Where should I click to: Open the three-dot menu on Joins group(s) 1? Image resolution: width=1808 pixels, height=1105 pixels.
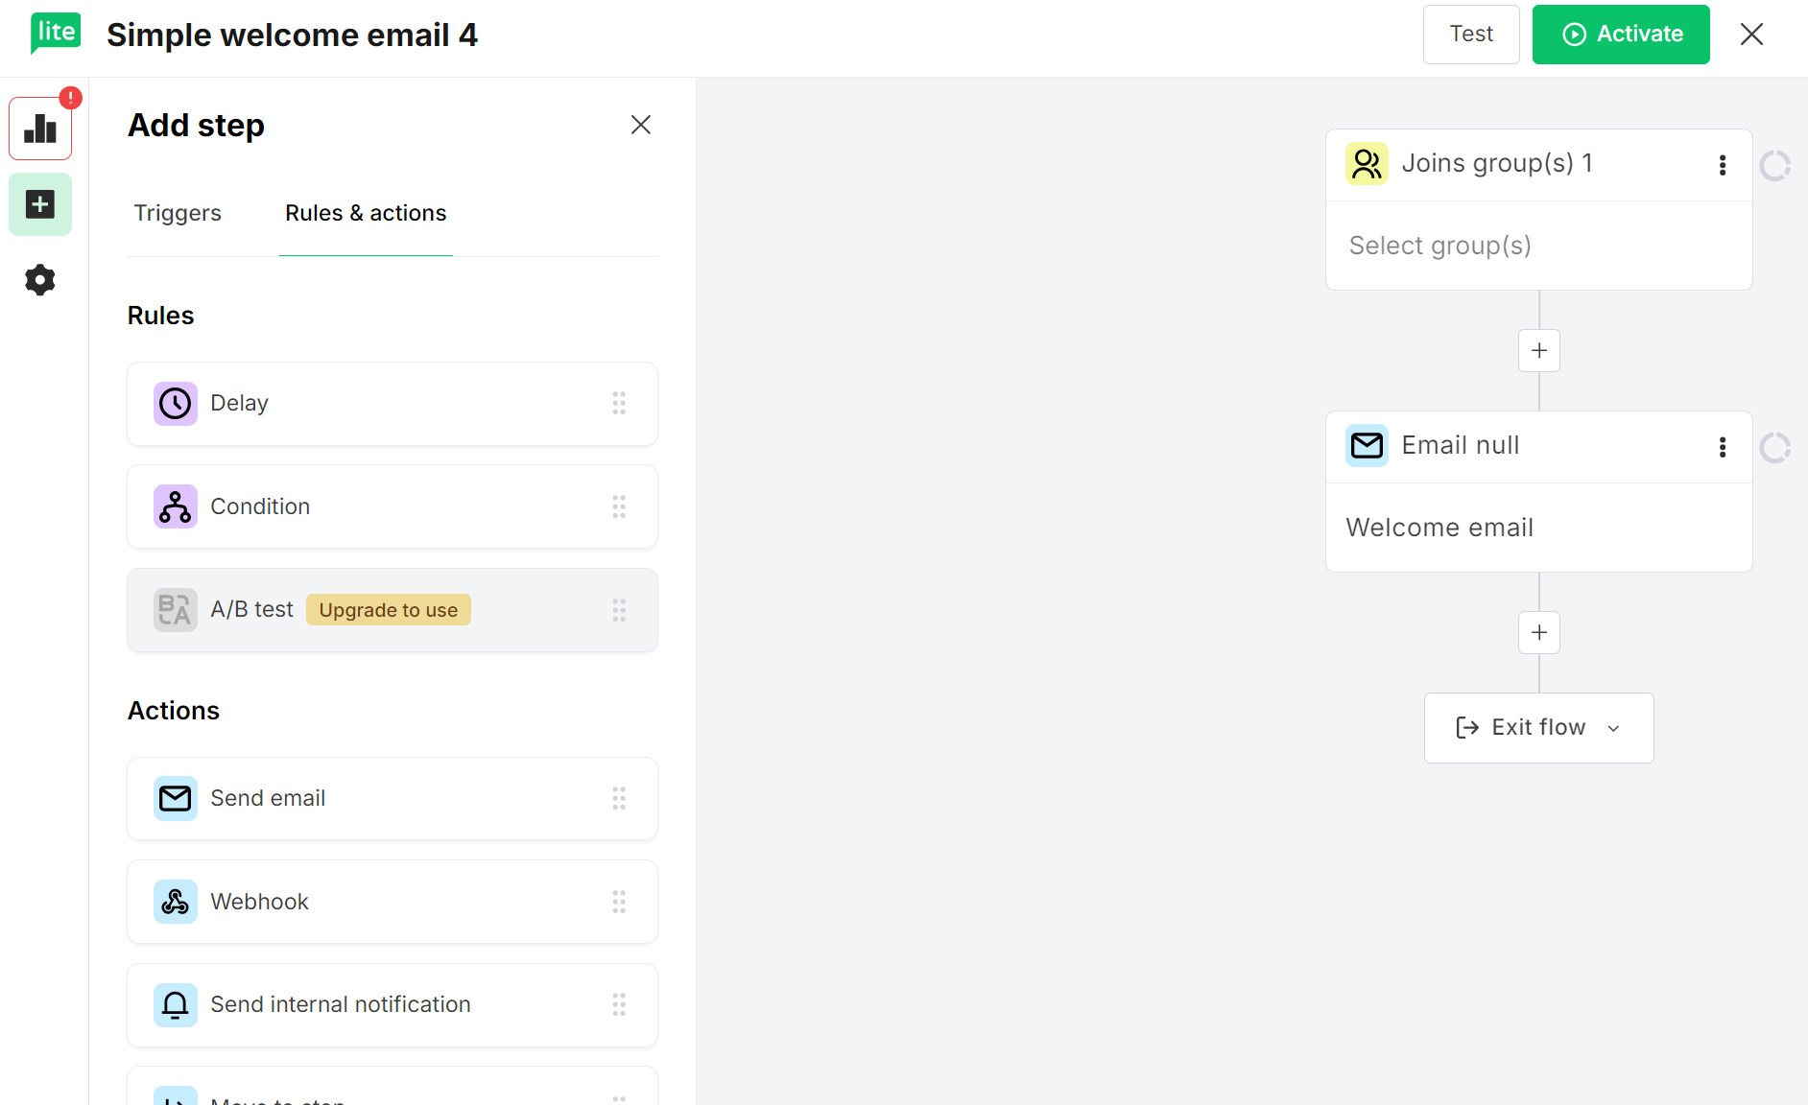[1723, 164]
